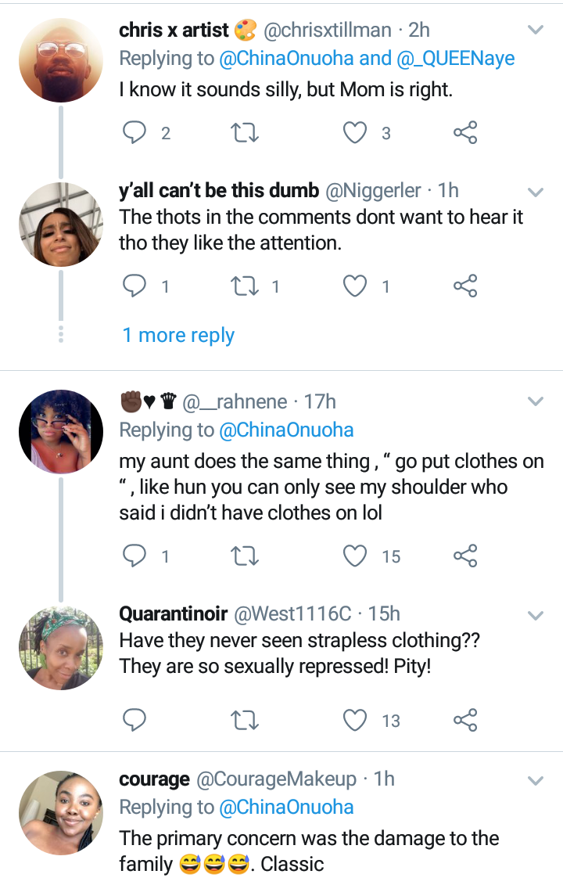Reply to chris x artist's tweet
The image size is (563, 885).
pos(135,133)
